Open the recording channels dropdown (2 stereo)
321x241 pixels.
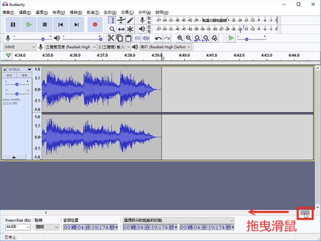pos(114,47)
